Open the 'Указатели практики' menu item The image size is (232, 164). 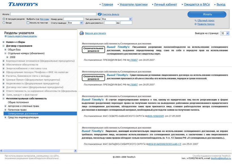pos(134,5)
